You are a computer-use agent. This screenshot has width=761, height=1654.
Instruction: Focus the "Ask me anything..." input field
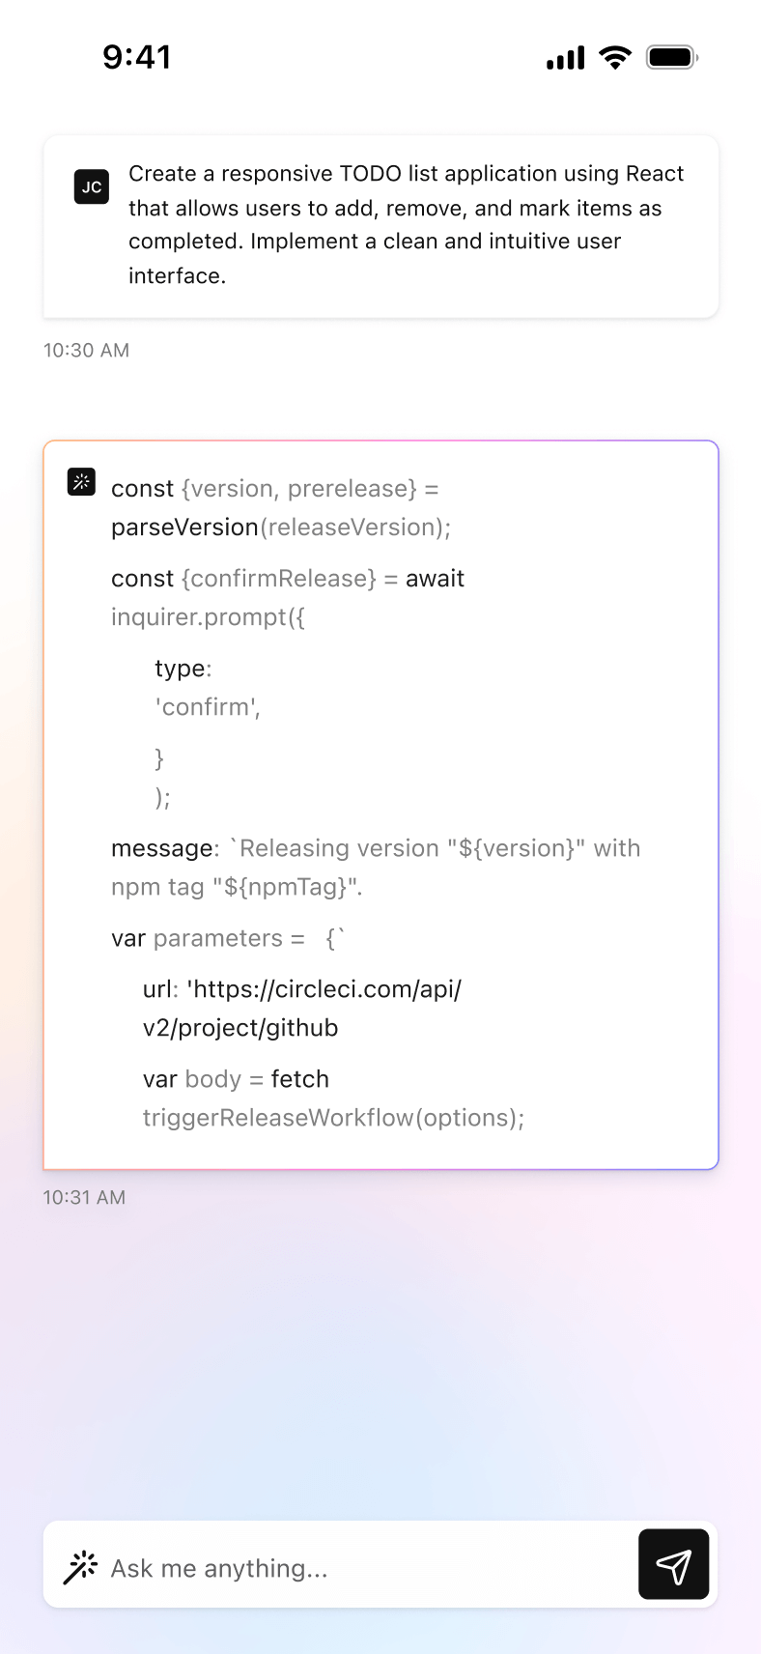click(367, 1567)
